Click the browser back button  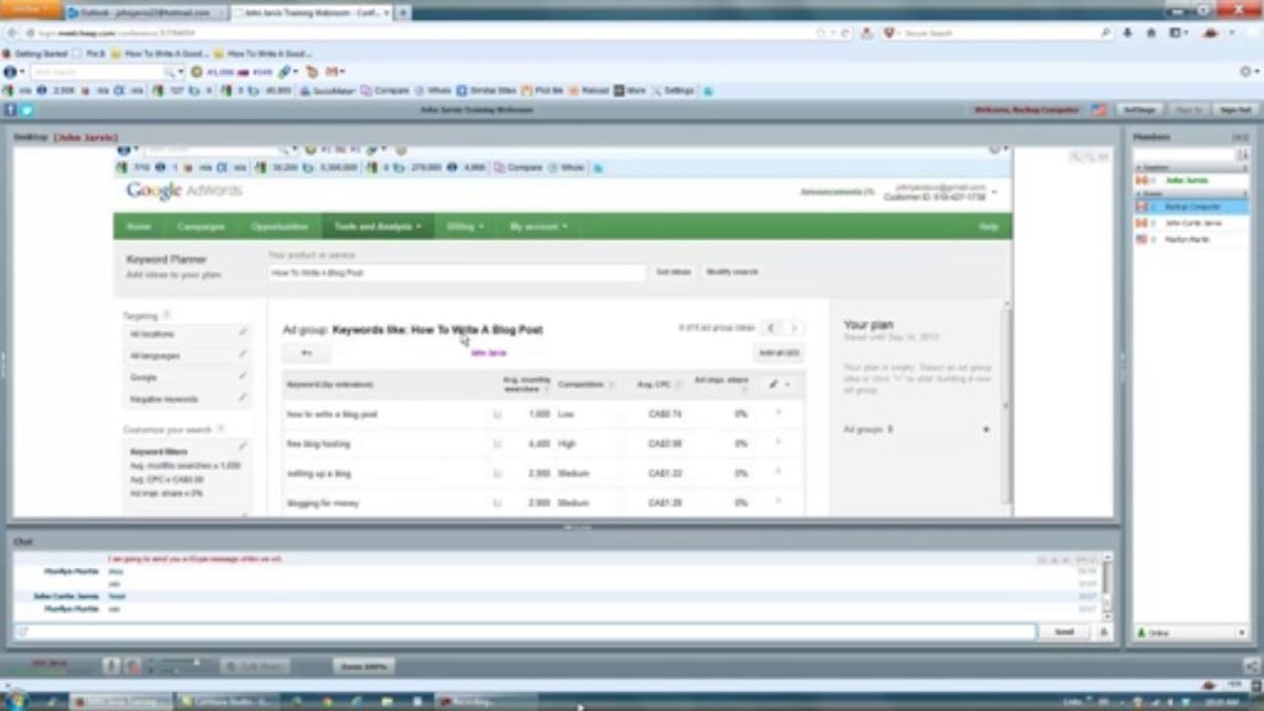click(x=12, y=33)
